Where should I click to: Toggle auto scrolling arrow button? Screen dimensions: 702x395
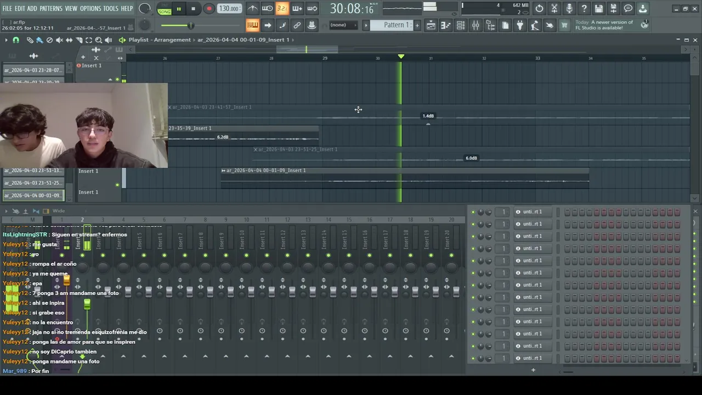(267, 25)
